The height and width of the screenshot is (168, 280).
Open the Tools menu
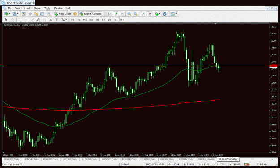coord(47,8)
